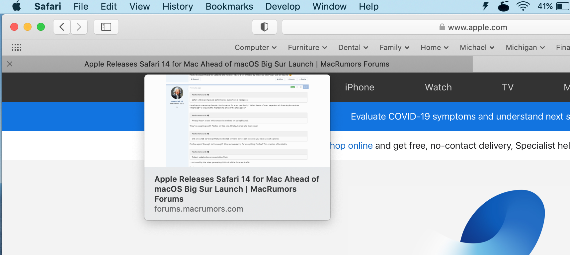The image size is (570, 255).
Task: Select the Apple Releases Safari 14 tab
Action: click(x=237, y=64)
